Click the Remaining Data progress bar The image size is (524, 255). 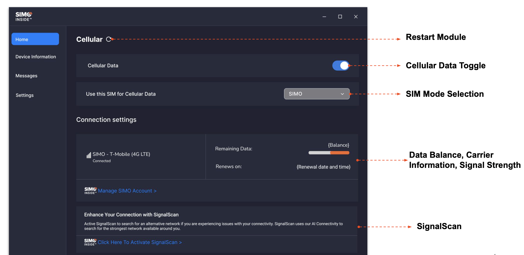[x=329, y=153]
